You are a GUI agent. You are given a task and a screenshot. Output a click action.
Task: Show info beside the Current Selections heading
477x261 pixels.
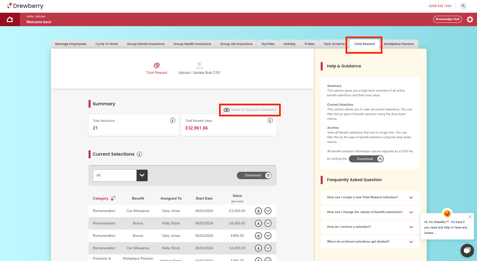[x=140, y=154]
